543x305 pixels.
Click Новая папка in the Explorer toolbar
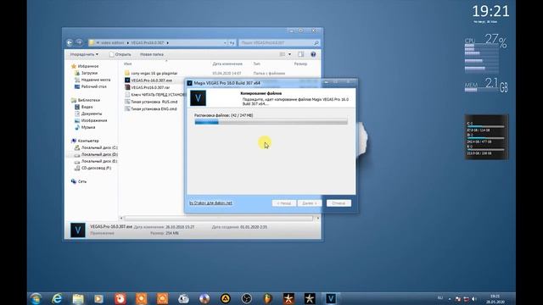pyautogui.click(x=152, y=54)
